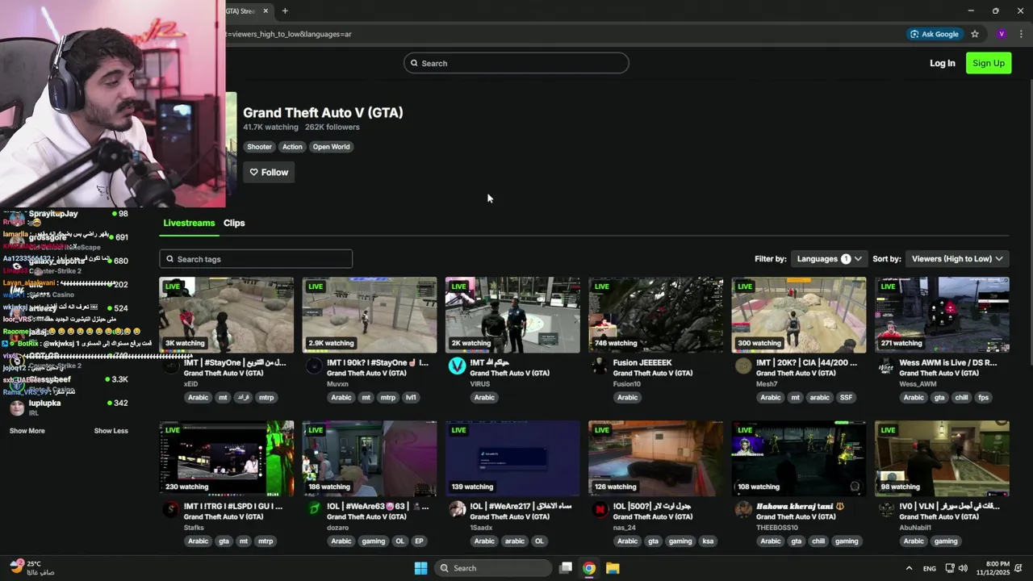Screen dimensions: 1033x581
Task: Switch to the Livestreams tab
Action: point(189,223)
